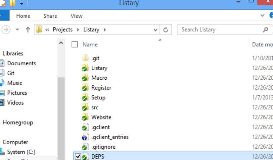The height and width of the screenshot is (160, 273).
Task: Click the Setup folder name
Action: pyautogui.click(x=98, y=97)
